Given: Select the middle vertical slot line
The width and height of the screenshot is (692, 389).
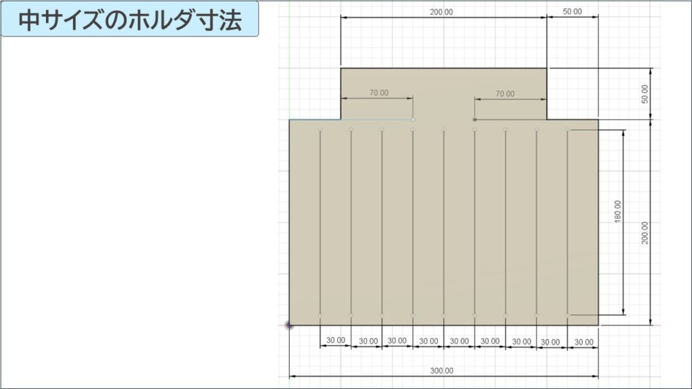Looking at the screenshot, I should [x=444, y=223].
